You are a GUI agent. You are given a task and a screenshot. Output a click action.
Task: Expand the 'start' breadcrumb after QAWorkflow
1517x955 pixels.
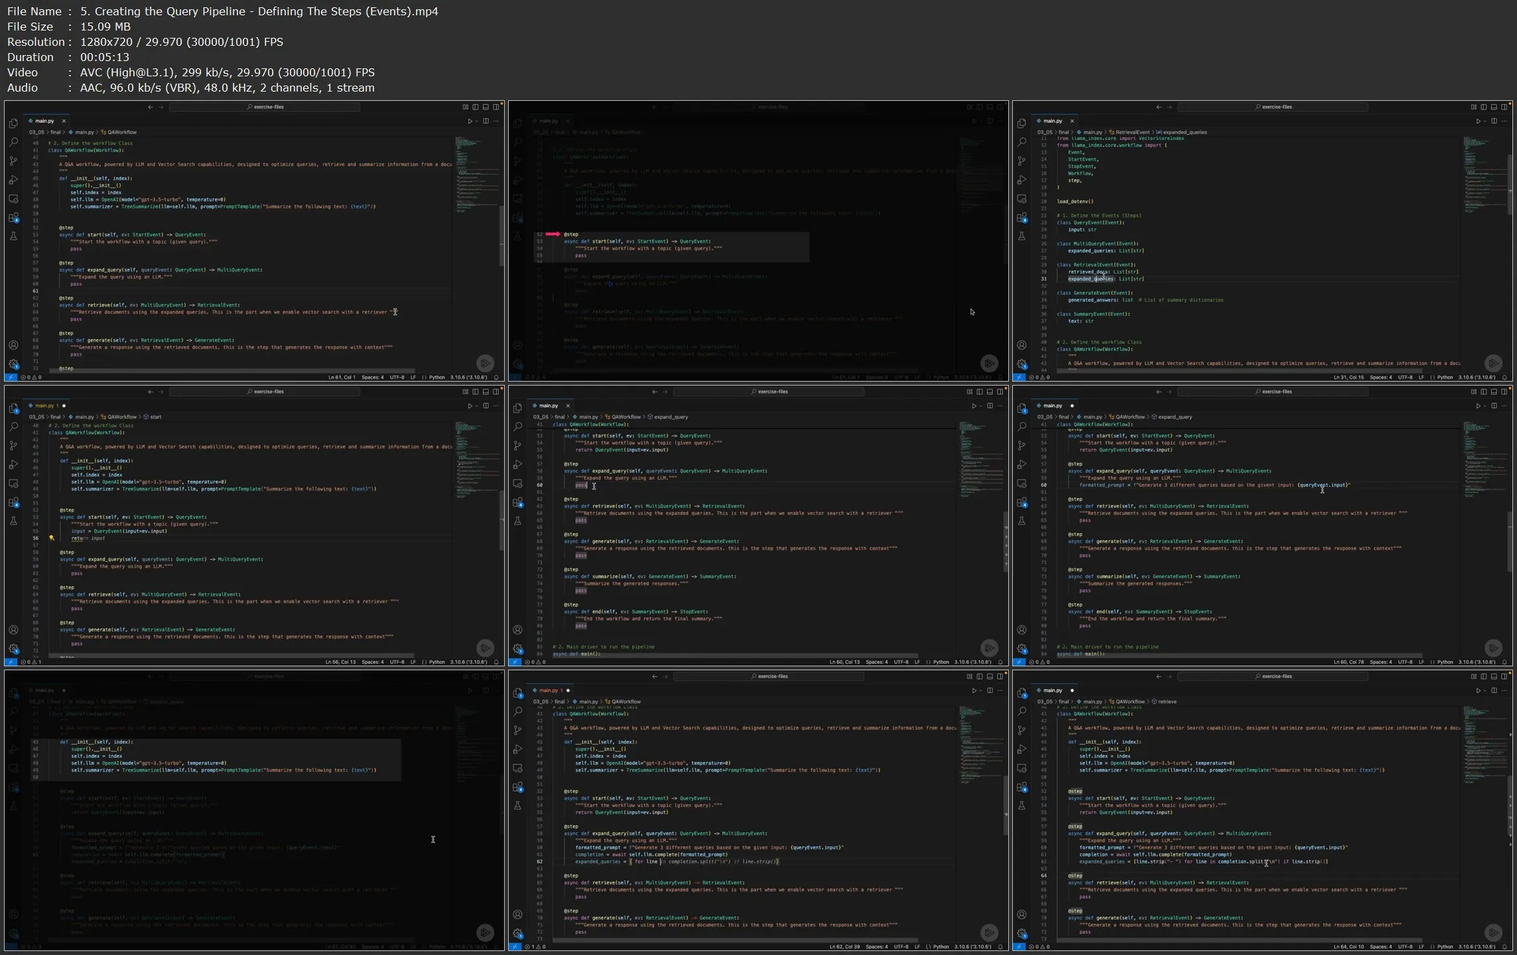(153, 417)
